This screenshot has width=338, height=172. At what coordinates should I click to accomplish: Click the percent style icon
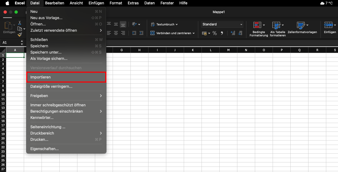(215, 33)
